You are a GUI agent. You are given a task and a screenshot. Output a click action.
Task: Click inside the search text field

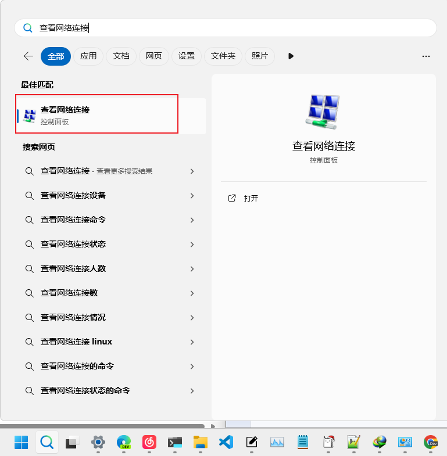(x=226, y=28)
